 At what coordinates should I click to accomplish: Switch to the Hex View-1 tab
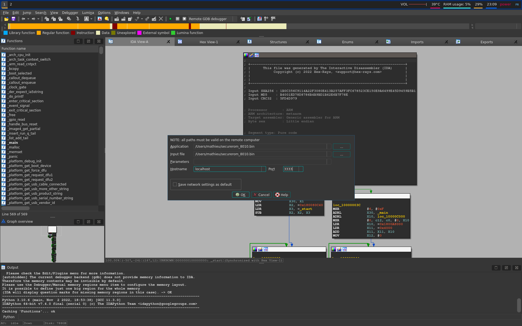pos(209,42)
